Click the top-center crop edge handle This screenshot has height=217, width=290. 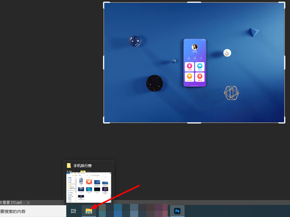[194, 2]
